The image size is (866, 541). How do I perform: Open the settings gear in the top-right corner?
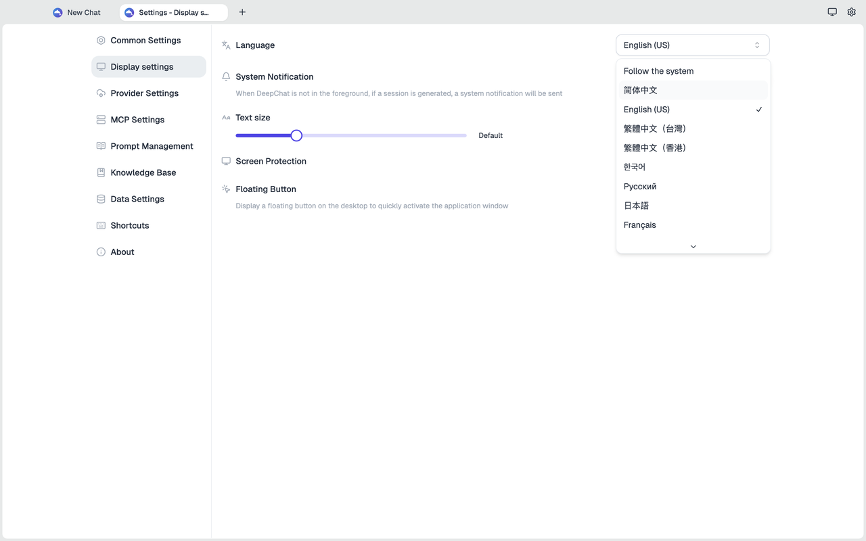(x=851, y=12)
